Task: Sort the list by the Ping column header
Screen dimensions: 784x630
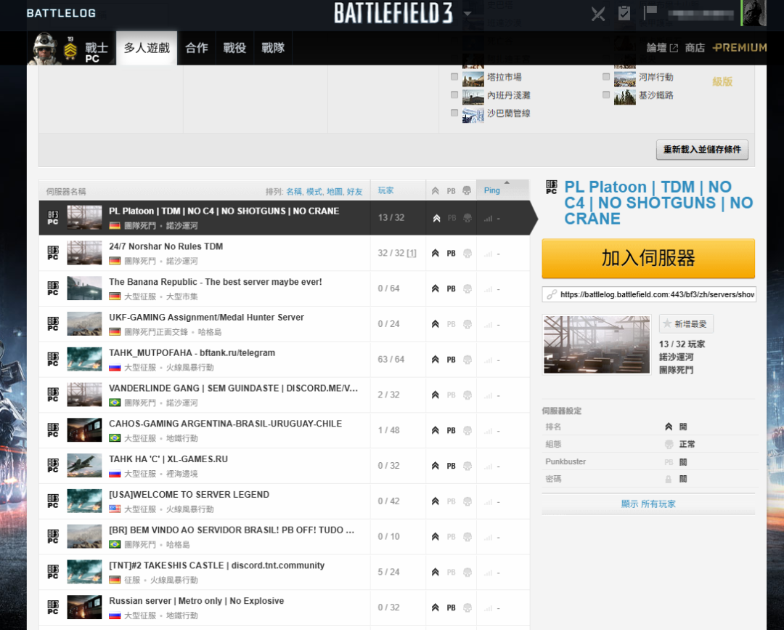Action: coord(492,190)
